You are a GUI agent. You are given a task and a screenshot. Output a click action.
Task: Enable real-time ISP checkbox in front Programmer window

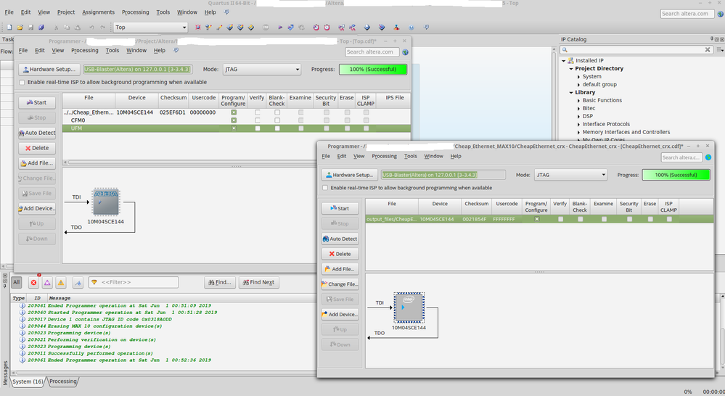(326, 188)
